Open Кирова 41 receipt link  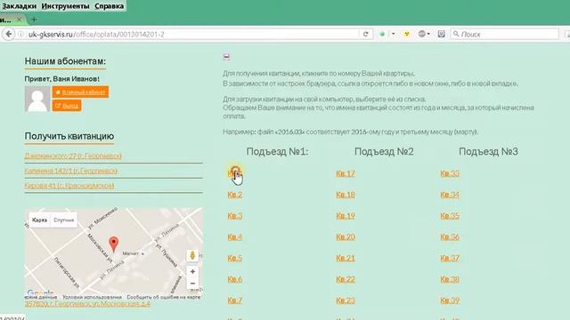[69, 186]
